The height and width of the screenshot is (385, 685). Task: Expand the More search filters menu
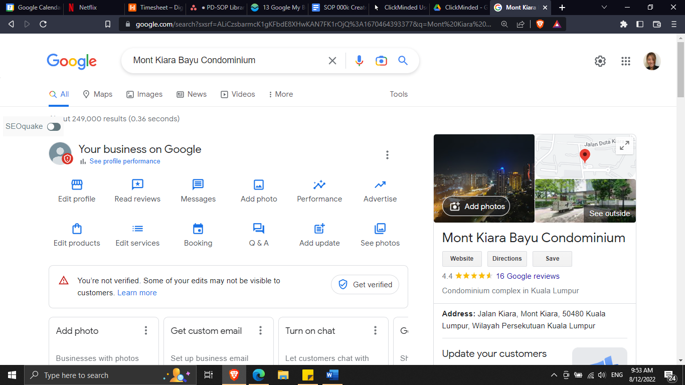[x=281, y=94]
